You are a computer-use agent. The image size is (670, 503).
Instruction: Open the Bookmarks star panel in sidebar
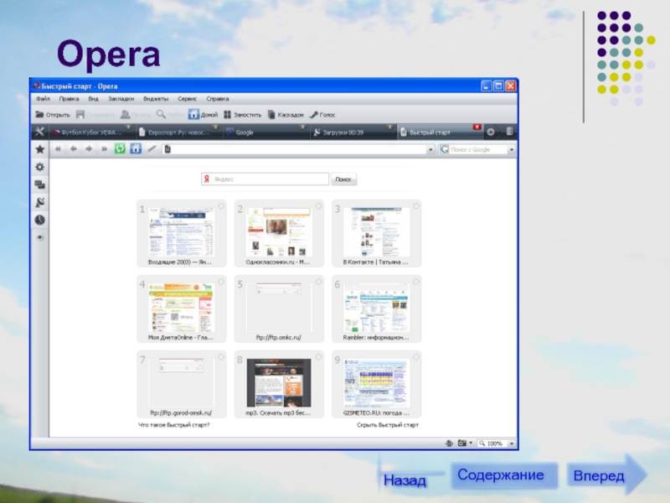point(39,149)
